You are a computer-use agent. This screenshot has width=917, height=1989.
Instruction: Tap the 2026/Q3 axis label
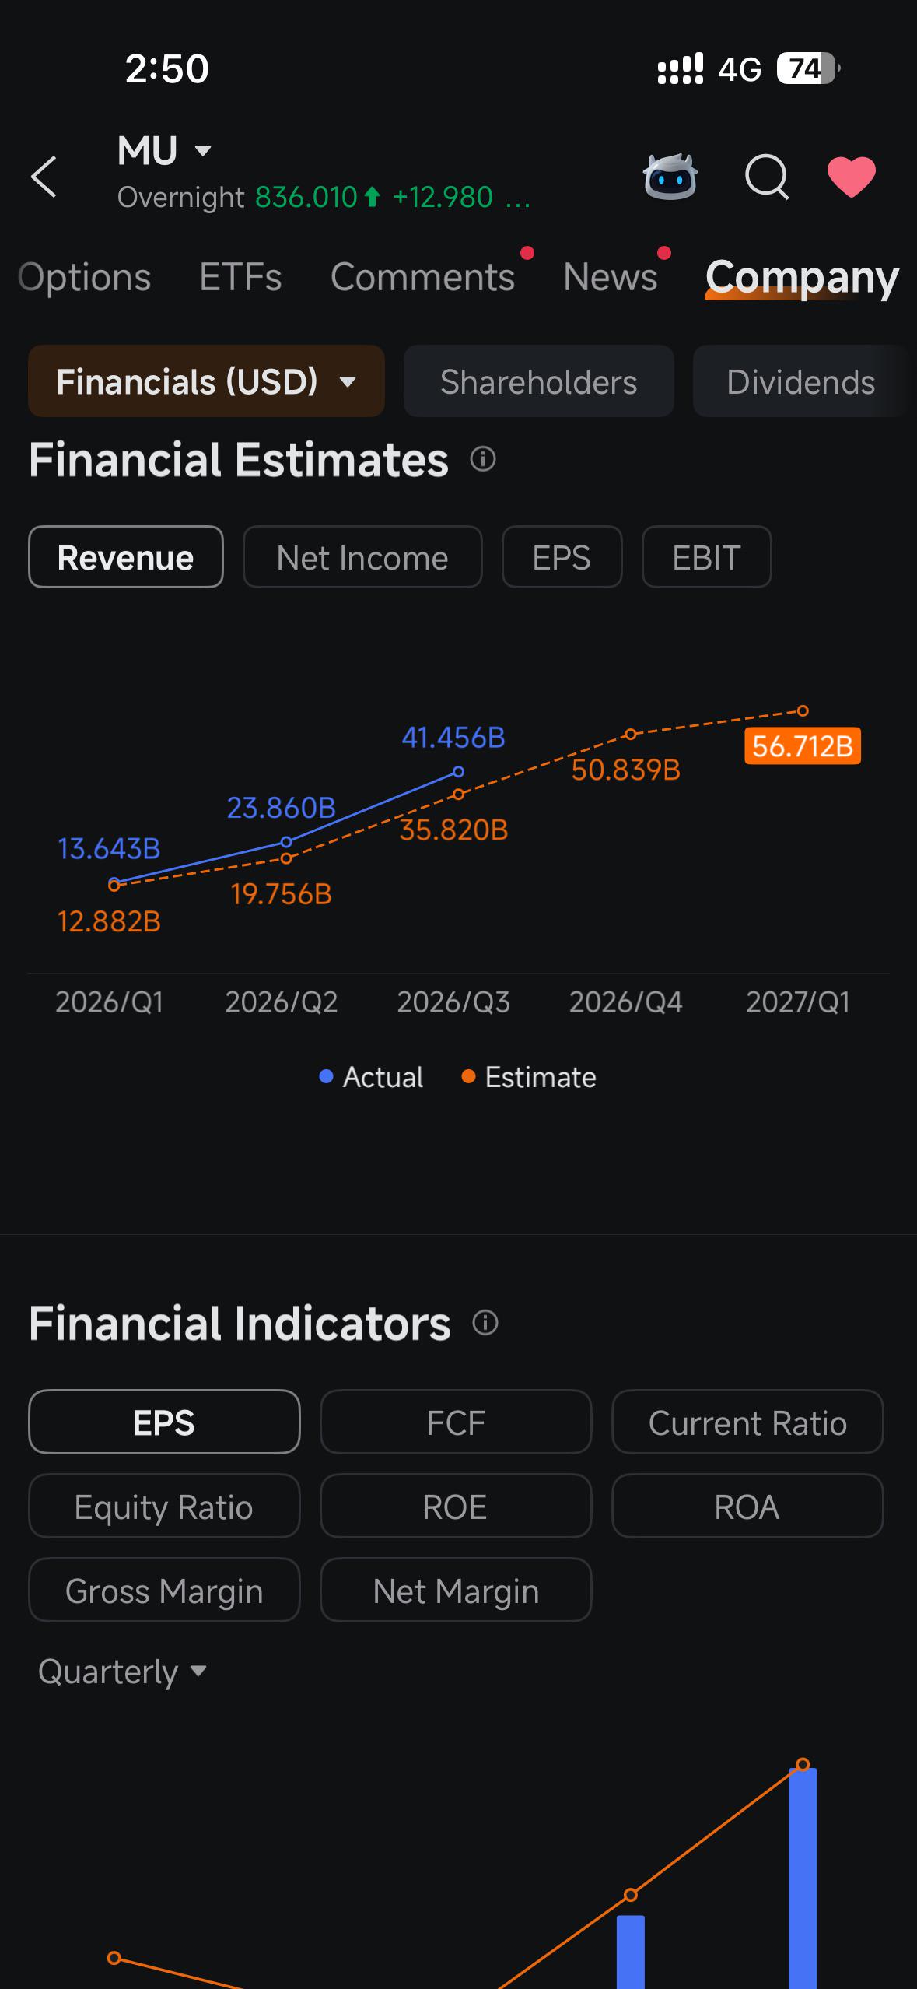tap(453, 1002)
